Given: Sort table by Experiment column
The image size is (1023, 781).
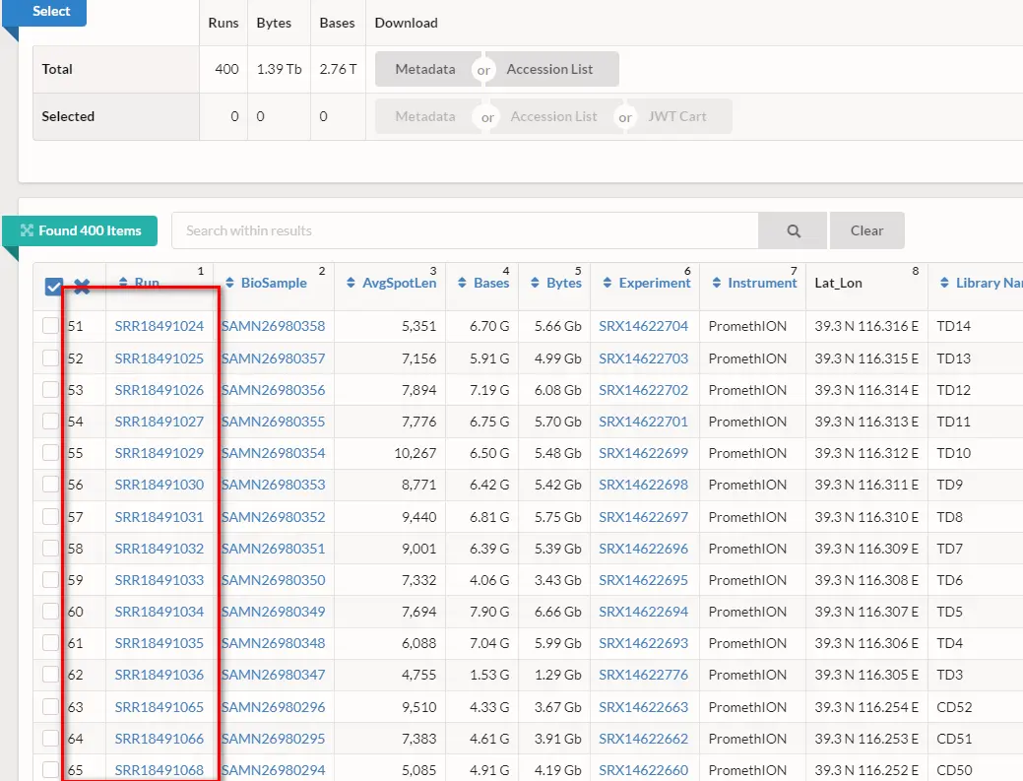Looking at the screenshot, I should pyautogui.click(x=607, y=284).
